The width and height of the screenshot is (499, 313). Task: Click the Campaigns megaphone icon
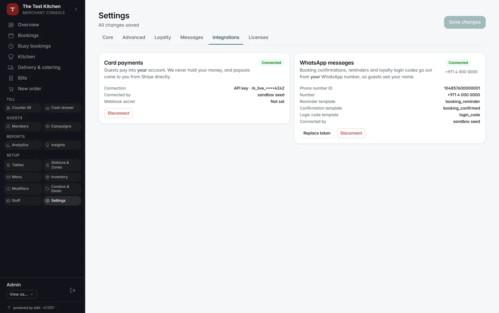[48, 127]
